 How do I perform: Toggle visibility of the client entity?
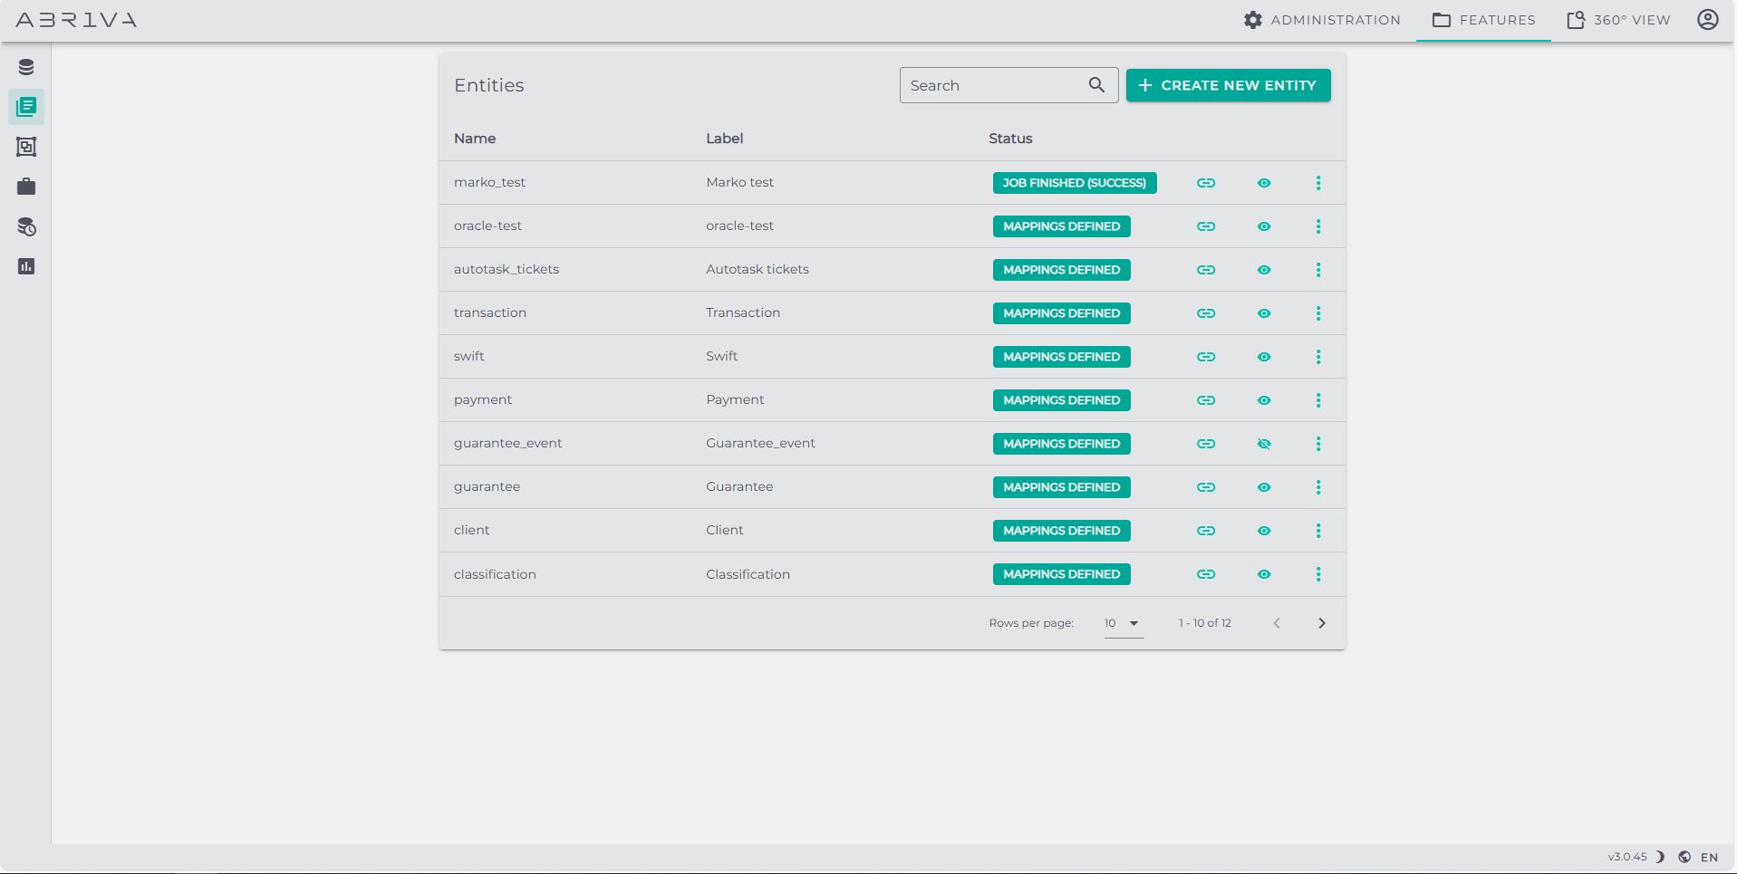coord(1264,531)
